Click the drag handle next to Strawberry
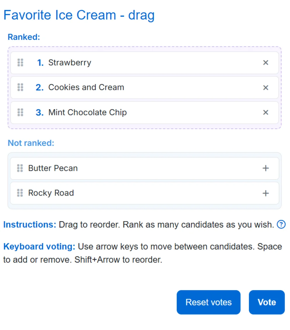The image size is (290, 330). point(20,63)
